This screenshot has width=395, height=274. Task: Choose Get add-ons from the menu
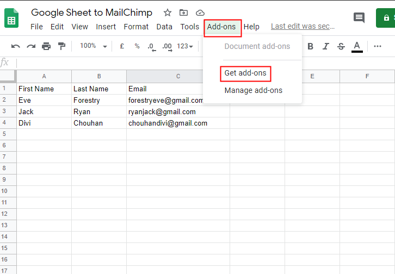[x=245, y=73]
